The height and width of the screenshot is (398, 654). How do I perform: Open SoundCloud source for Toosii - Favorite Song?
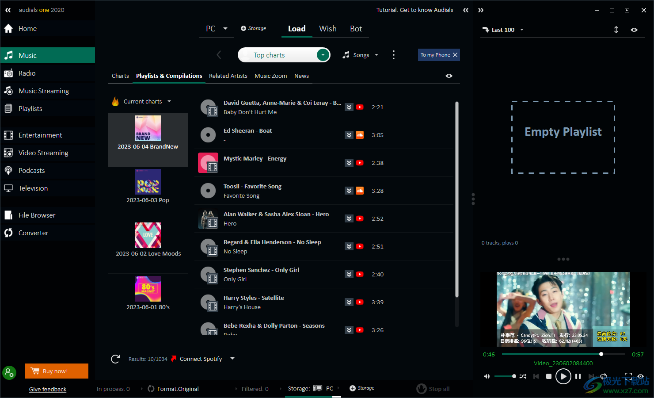click(x=360, y=191)
